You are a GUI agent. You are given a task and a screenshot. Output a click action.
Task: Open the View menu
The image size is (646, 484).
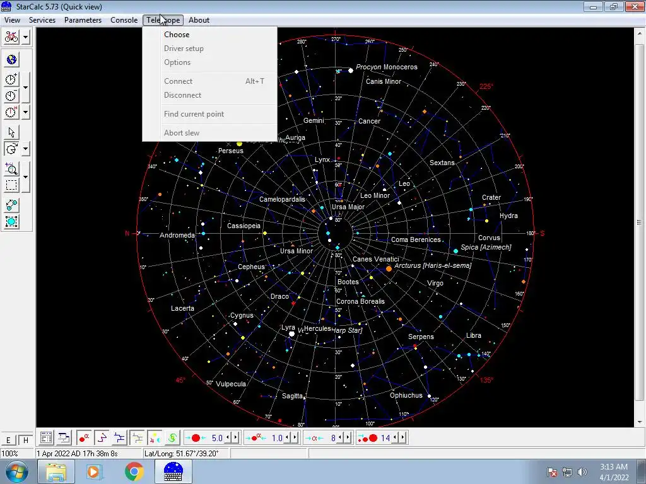13,20
